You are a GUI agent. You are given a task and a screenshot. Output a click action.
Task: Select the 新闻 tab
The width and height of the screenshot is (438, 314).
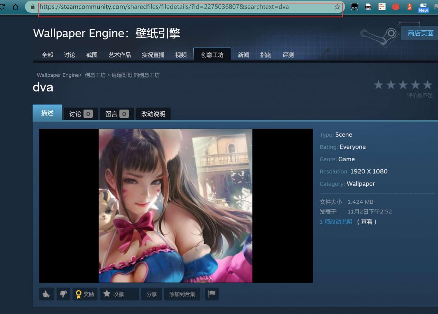click(x=243, y=55)
